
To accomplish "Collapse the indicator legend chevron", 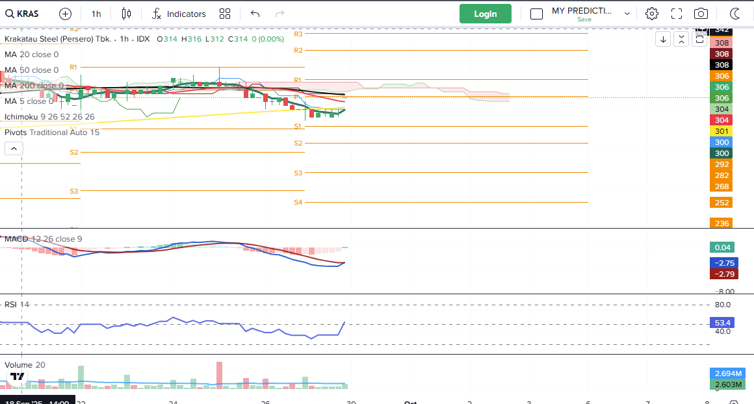I will click(14, 149).
